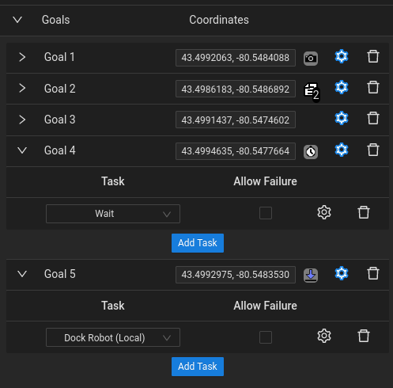Remove the Wait task using trash icon
393x388 pixels.
pyautogui.click(x=364, y=212)
